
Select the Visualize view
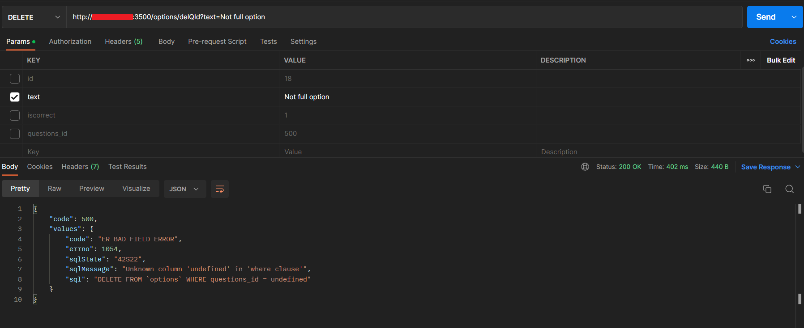136,189
